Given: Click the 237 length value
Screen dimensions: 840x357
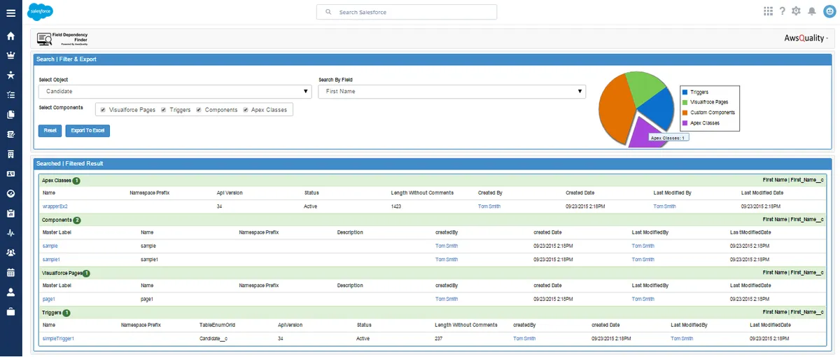Looking at the screenshot, I should 440,338.
